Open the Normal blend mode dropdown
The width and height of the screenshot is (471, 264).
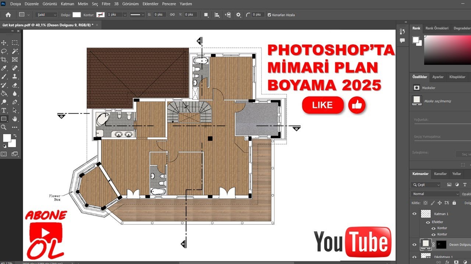(436, 194)
